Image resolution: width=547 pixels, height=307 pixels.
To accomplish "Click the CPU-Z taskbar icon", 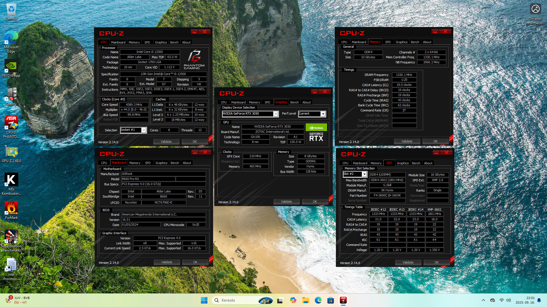I will (x=343, y=300).
